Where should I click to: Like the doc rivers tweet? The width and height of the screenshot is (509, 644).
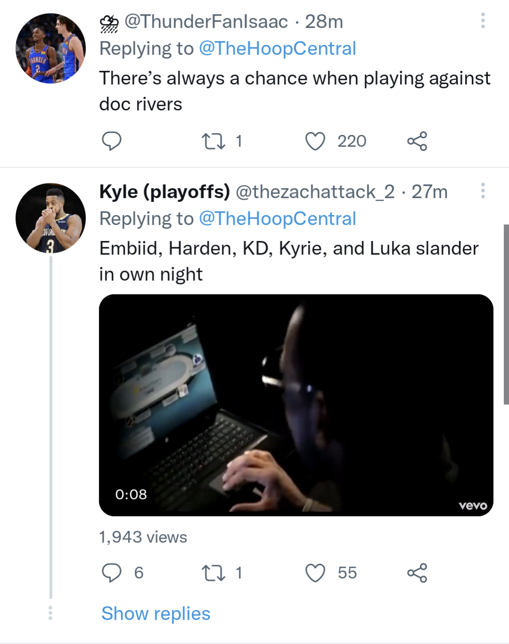tap(315, 141)
